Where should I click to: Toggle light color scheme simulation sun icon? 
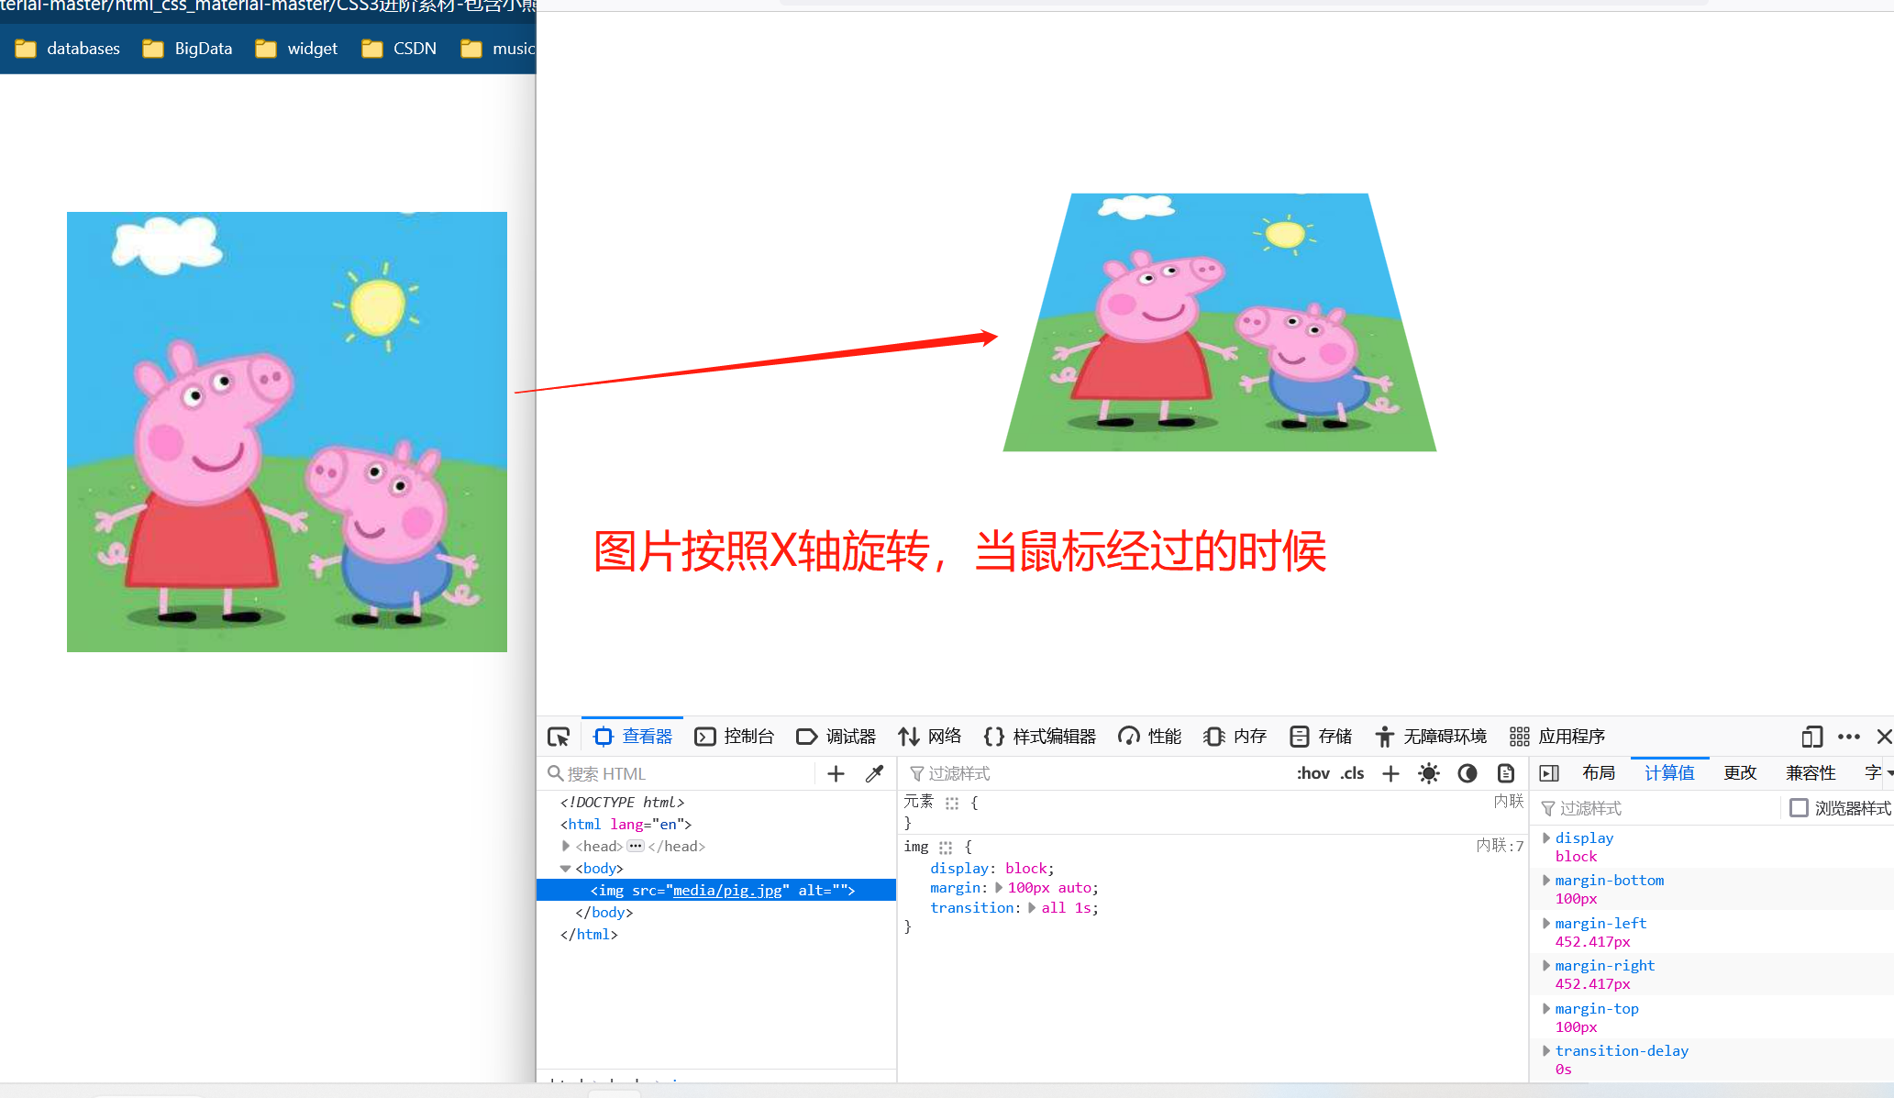point(1428,773)
